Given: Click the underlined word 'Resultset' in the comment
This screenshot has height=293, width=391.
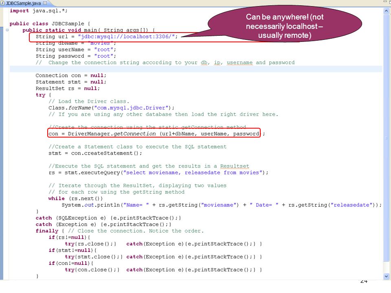Looking at the screenshot, I should tap(235, 166).
